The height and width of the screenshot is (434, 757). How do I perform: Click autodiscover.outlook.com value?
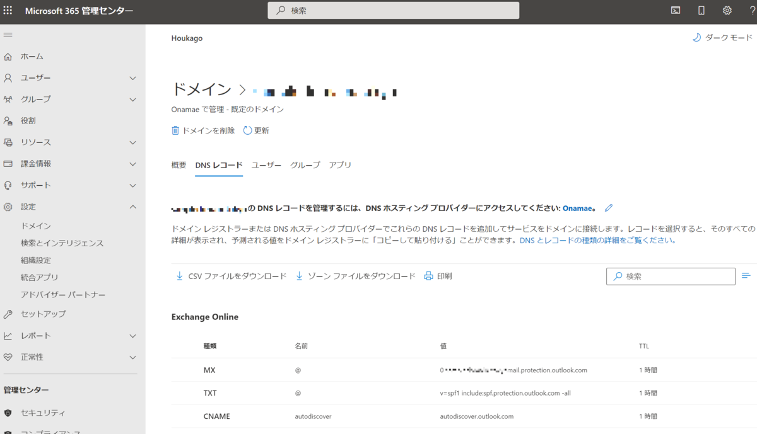pyautogui.click(x=477, y=416)
